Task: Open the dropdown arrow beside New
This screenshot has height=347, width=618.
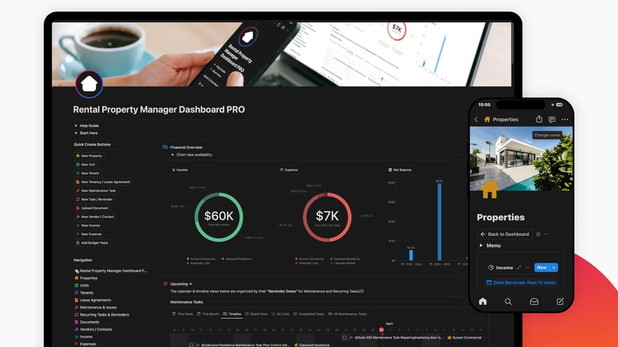Action: click(x=554, y=268)
